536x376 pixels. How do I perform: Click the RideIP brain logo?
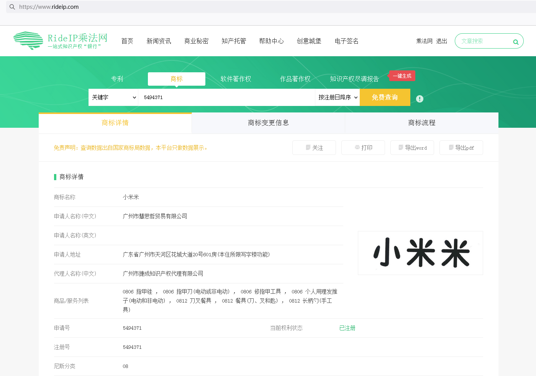click(x=28, y=41)
